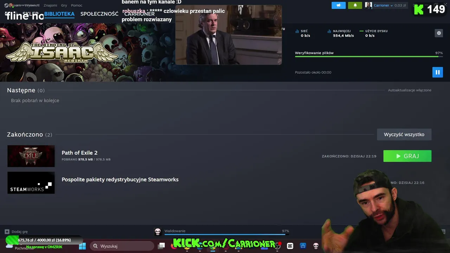This screenshot has height=253, width=450.
Task: Click the Wyszukaj taskbar search field
Action: pos(122,246)
